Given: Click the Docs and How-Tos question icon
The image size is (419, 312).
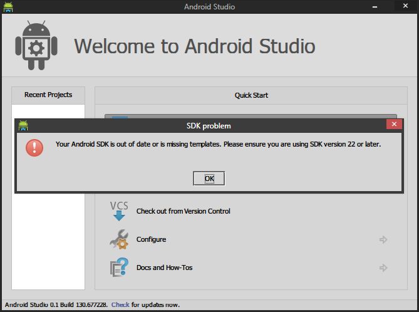Looking at the screenshot, I should pyautogui.click(x=119, y=268).
